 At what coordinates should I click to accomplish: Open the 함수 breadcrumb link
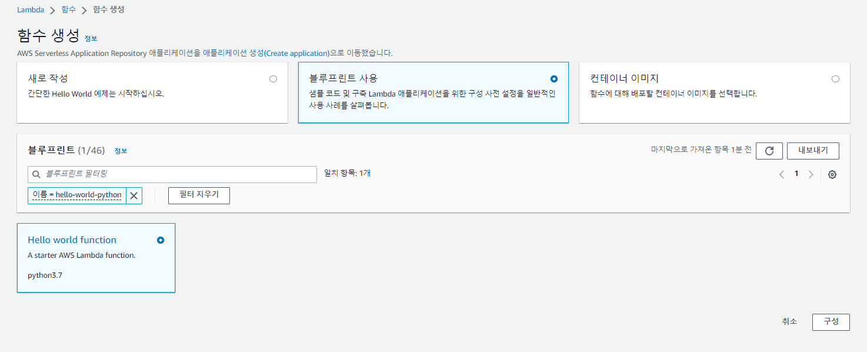[x=69, y=10]
